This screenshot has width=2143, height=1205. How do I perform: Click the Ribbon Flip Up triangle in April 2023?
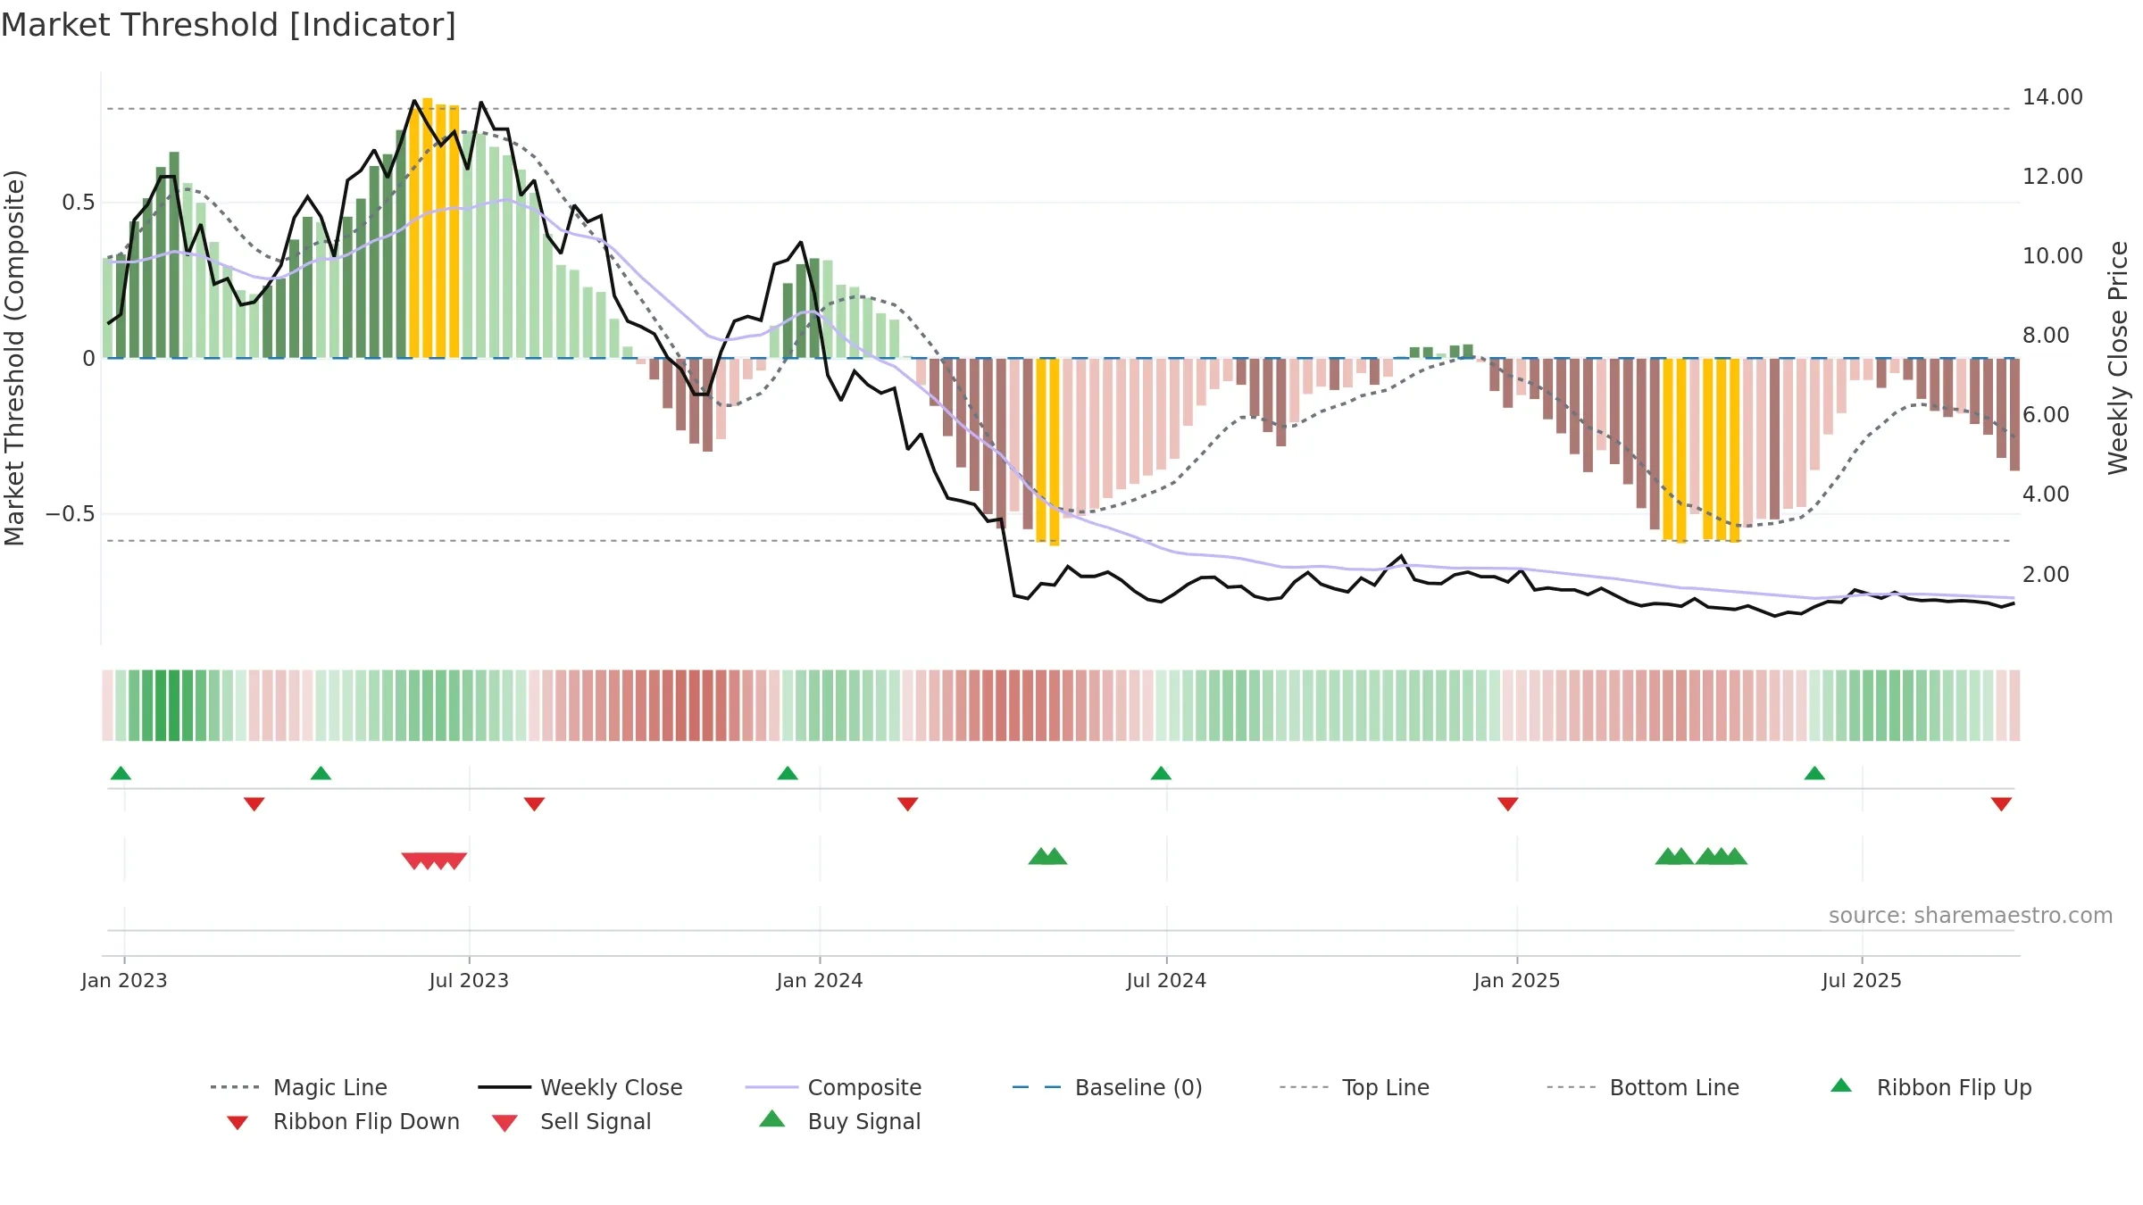coord(321,773)
